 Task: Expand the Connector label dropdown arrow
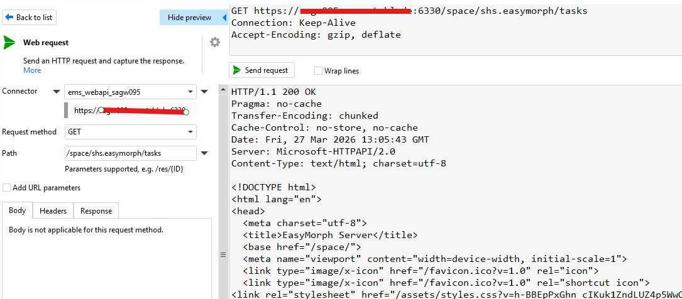coord(57,92)
